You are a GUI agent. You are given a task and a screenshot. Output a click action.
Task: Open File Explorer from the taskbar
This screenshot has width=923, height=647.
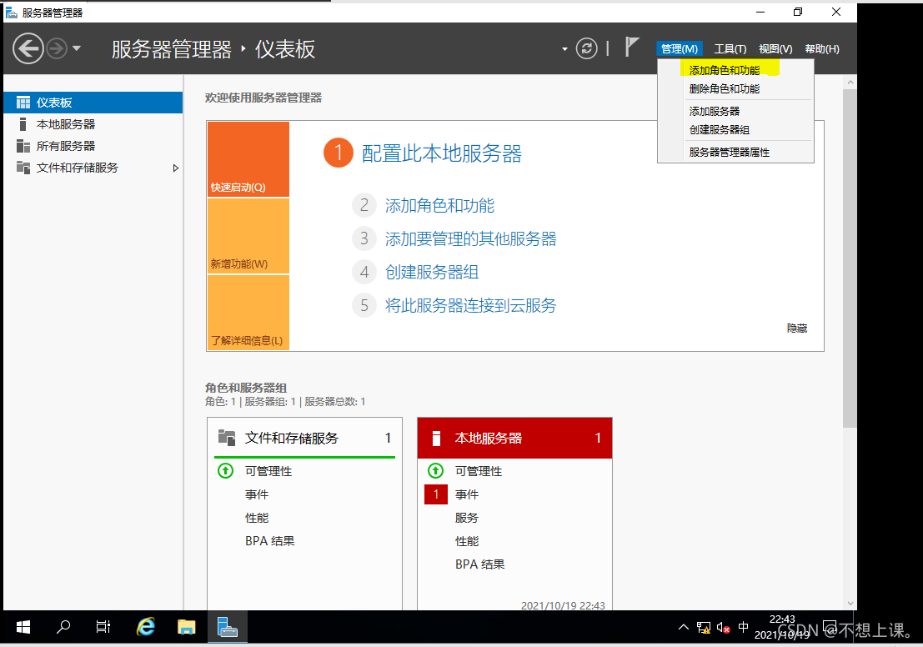tap(187, 627)
